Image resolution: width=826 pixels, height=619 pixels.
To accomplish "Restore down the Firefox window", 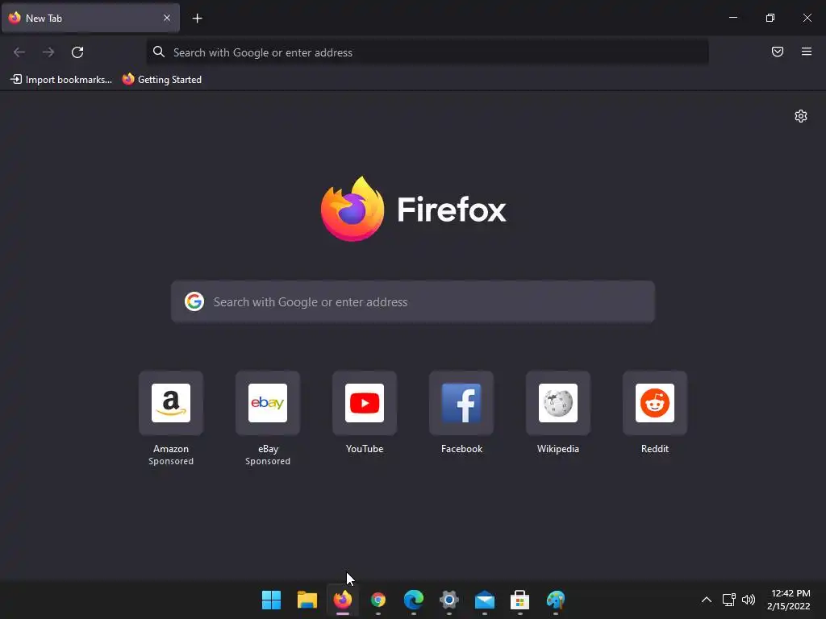I will point(770,18).
